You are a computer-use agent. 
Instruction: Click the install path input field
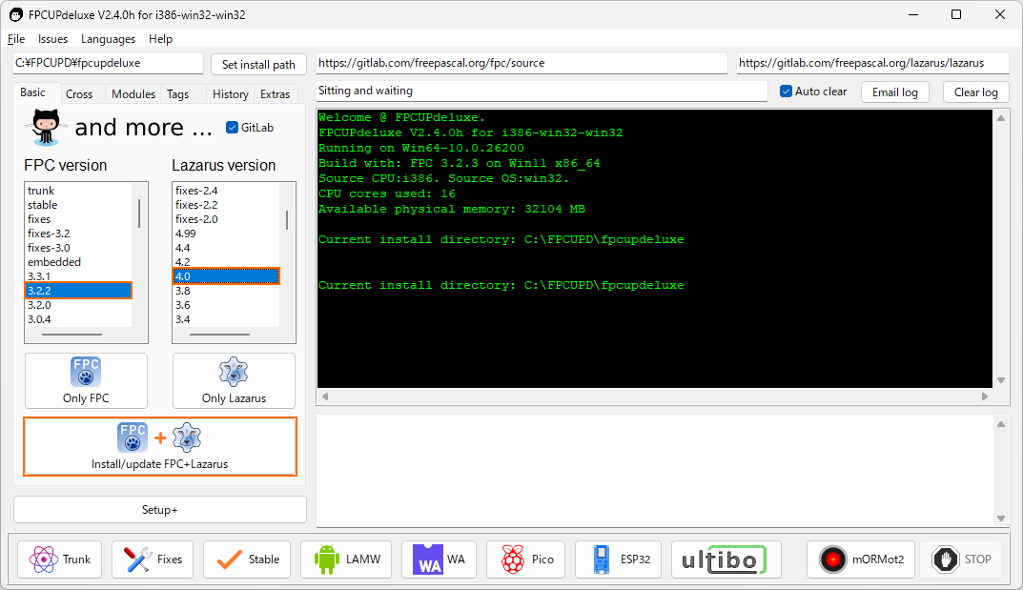109,63
